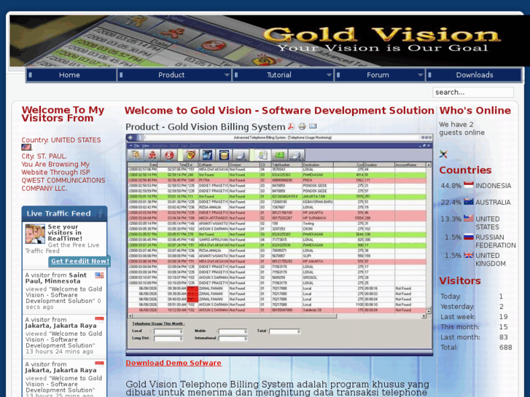Click the 'City: ST. PAUL.' text
This screenshot has height=397, width=530.
[x=44, y=156]
